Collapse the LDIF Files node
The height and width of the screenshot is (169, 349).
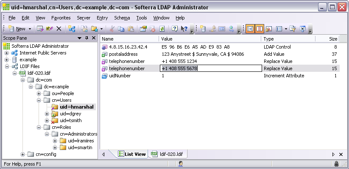click(x=6, y=66)
